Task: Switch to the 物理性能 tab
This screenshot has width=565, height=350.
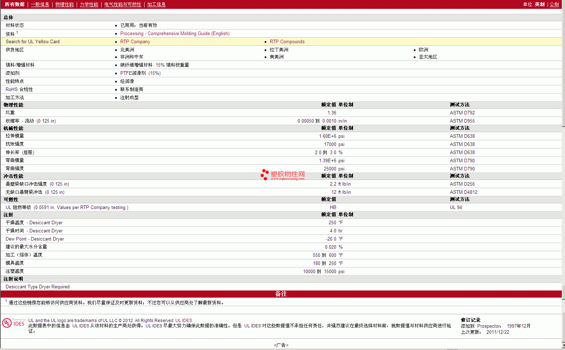Action: [x=64, y=4]
